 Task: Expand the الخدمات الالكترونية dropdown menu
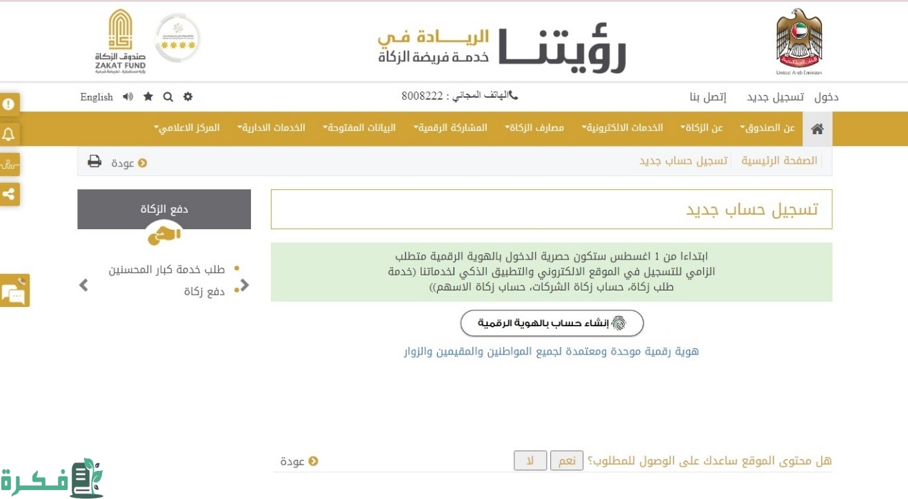click(623, 128)
